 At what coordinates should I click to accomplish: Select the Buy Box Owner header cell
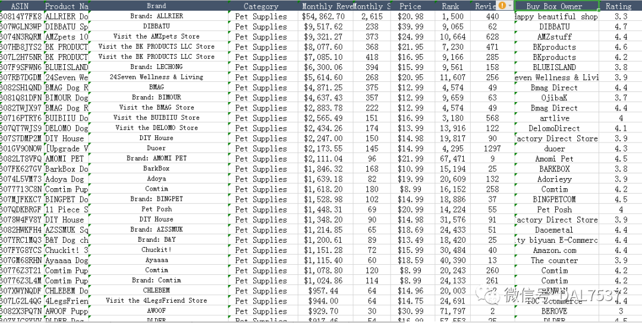(556, 6)
